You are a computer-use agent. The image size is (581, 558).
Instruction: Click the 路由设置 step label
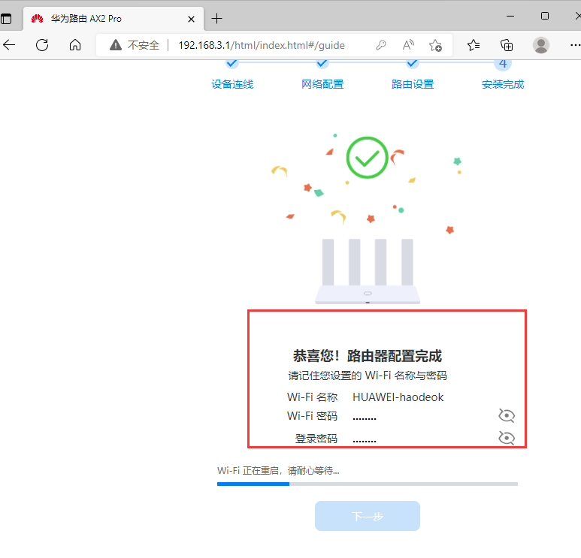pyautogui.click(x=413, y=84)
